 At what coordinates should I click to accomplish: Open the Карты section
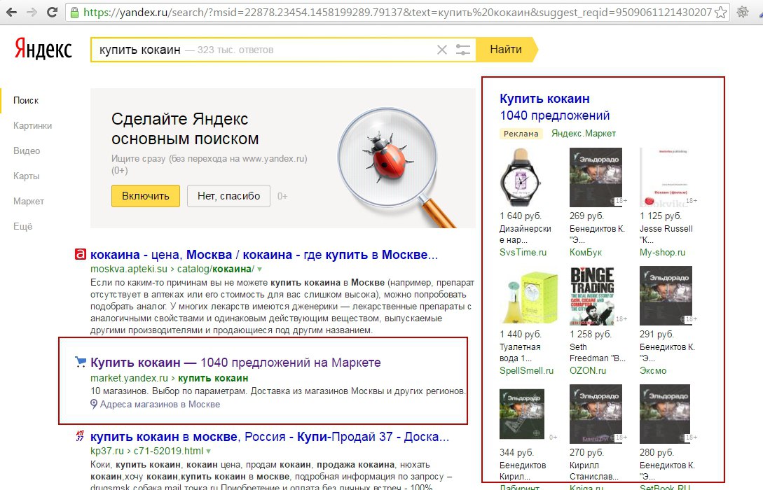point(27,176)
